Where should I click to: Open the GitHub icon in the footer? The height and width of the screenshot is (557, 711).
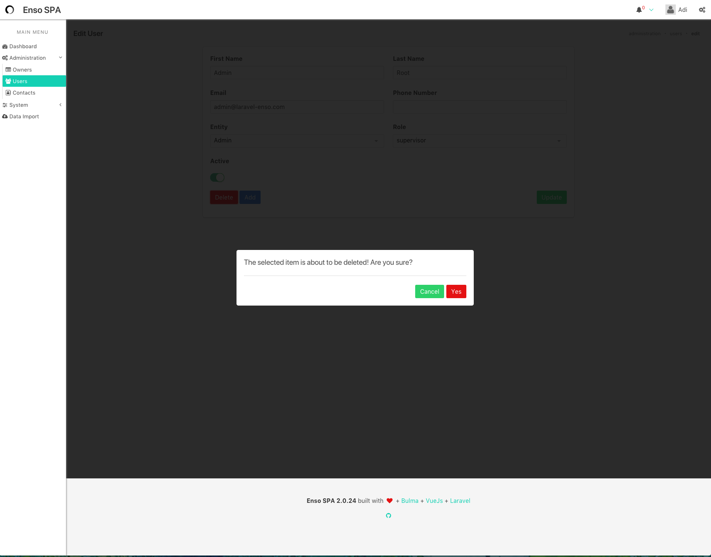click(388, 515)
